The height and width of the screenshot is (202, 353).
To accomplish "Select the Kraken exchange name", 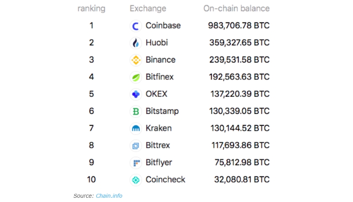I will pos(158,128).
